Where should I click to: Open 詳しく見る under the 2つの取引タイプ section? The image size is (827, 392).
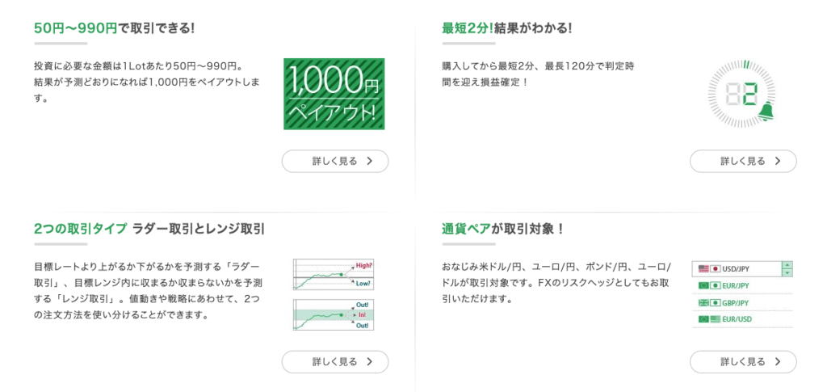[335, 362]
